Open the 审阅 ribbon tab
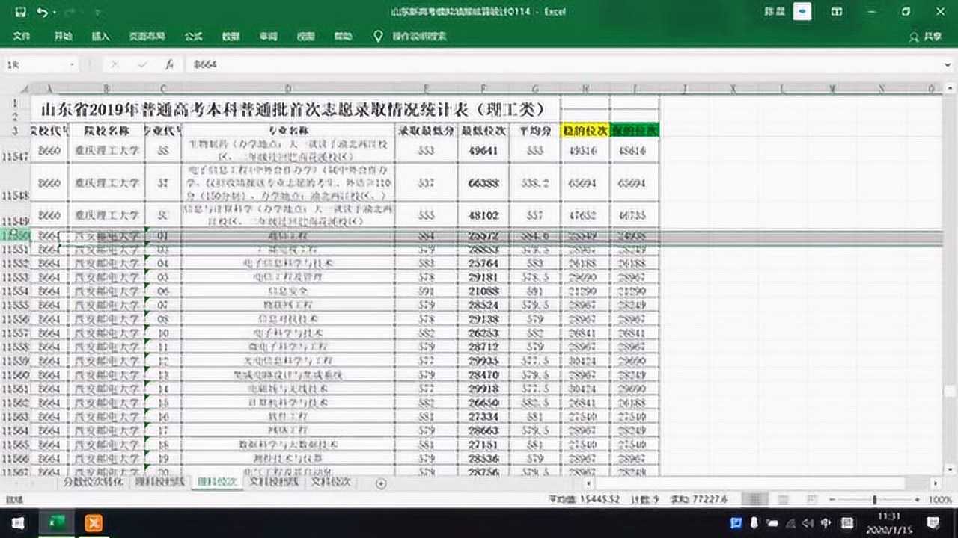This screenshot has width=958, height=538. pos(268,36)
